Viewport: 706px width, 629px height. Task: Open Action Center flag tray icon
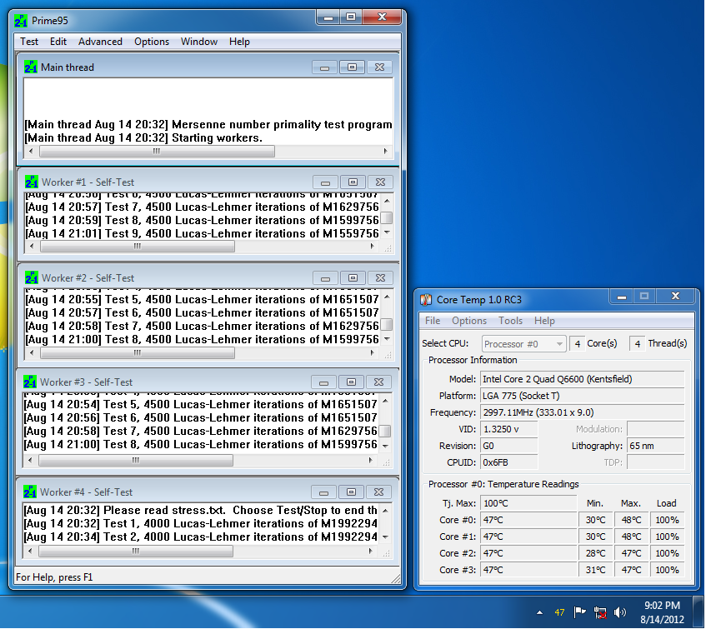coord(579,612)
